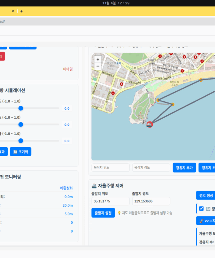Click the 목적지 위도 input field
Viewport: 215px width, 258px height.
110,167
